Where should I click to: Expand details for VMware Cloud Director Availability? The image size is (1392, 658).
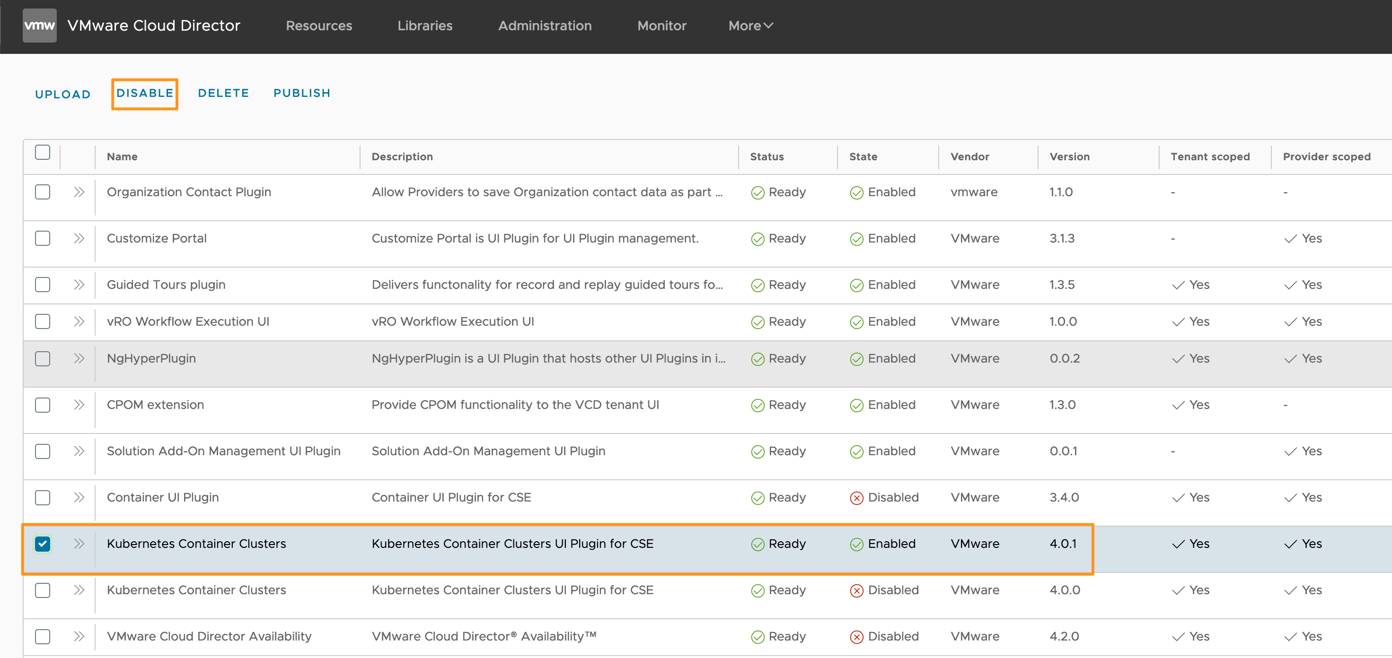coord(79,637)
